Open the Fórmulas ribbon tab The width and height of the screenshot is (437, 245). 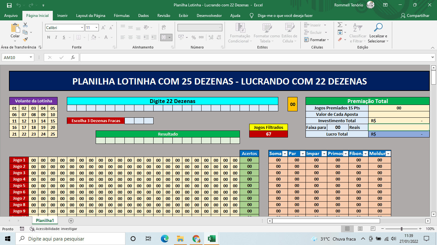click(122, 16)
